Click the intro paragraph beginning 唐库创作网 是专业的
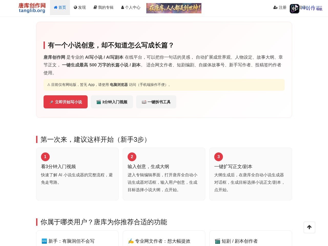328x246 pixels. point(164,65)
